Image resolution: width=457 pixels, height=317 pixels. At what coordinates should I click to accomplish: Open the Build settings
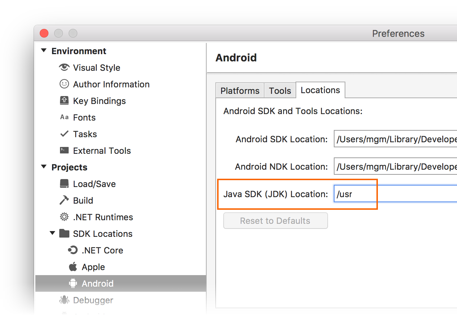point(82,200)
